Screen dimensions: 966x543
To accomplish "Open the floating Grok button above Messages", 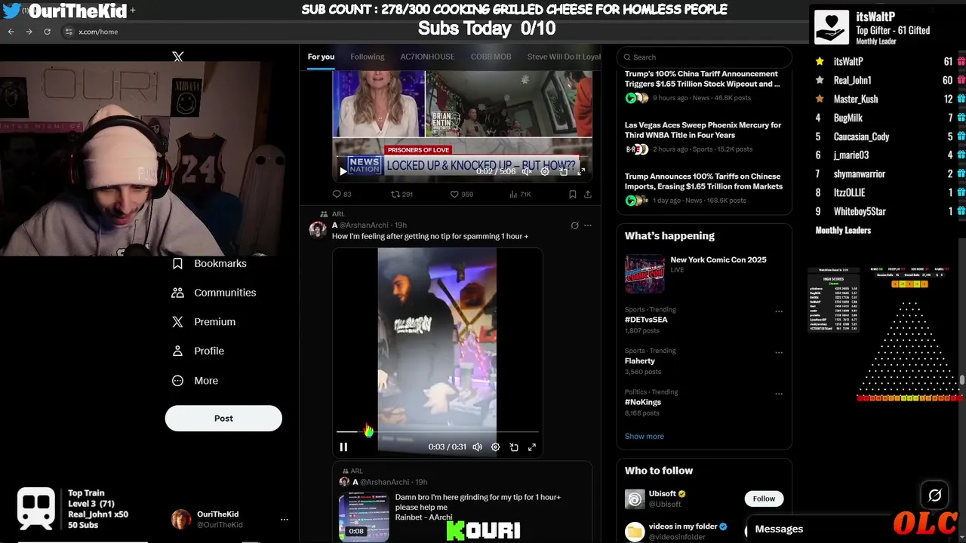I will click(x=934, y=495).
